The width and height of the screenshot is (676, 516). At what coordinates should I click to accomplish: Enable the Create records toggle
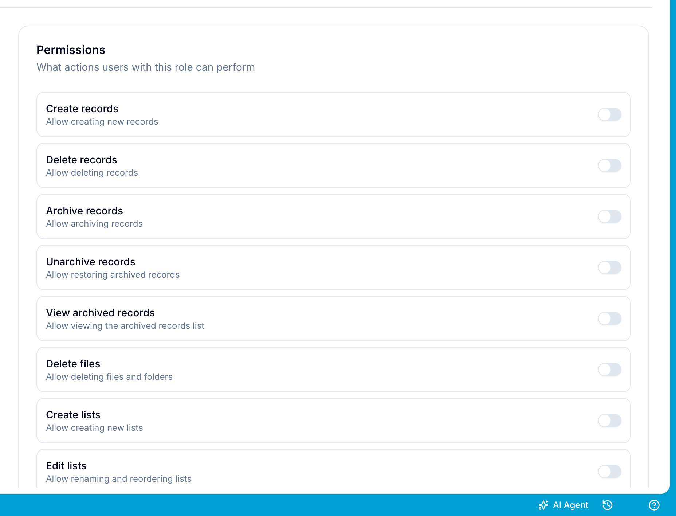point(609,114)
